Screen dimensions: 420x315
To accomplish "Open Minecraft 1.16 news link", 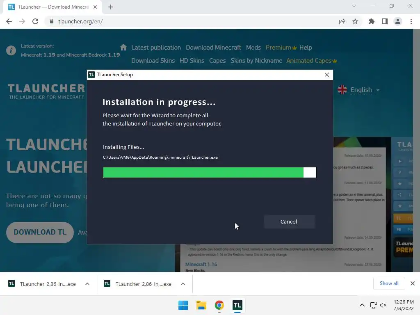I will pyautogui.click(x=201, y=265).
